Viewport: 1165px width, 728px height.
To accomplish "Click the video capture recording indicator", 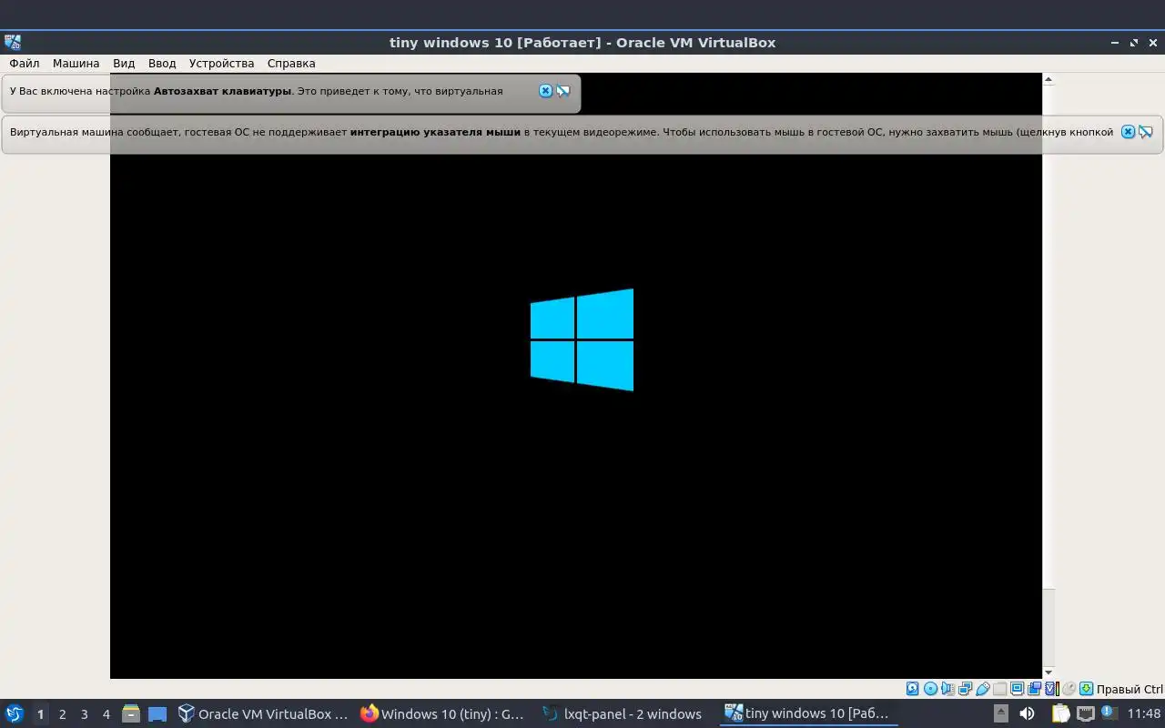I will click(x=1035, y=689).
